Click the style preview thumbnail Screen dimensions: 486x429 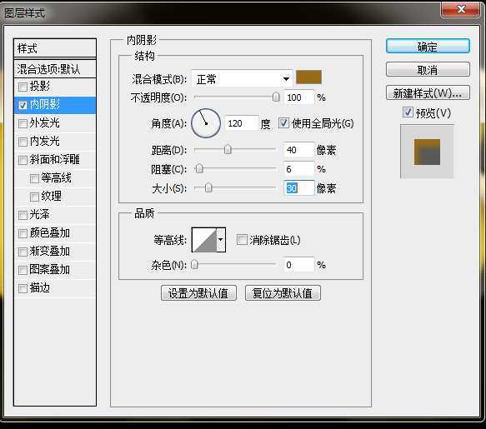[427, 152]
